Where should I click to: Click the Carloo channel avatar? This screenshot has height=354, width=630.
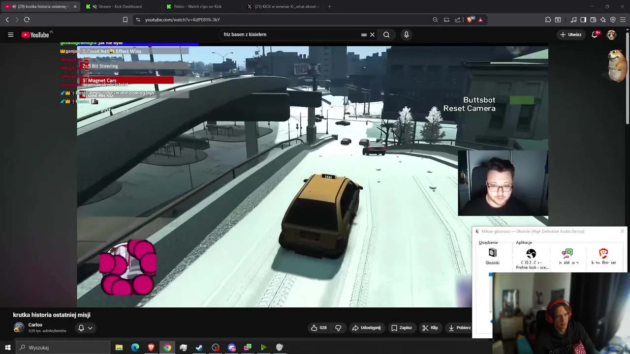[19, 328]
